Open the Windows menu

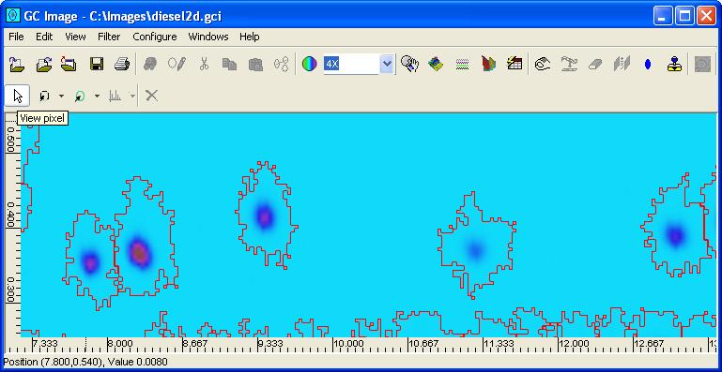click(x=208, y=37)
